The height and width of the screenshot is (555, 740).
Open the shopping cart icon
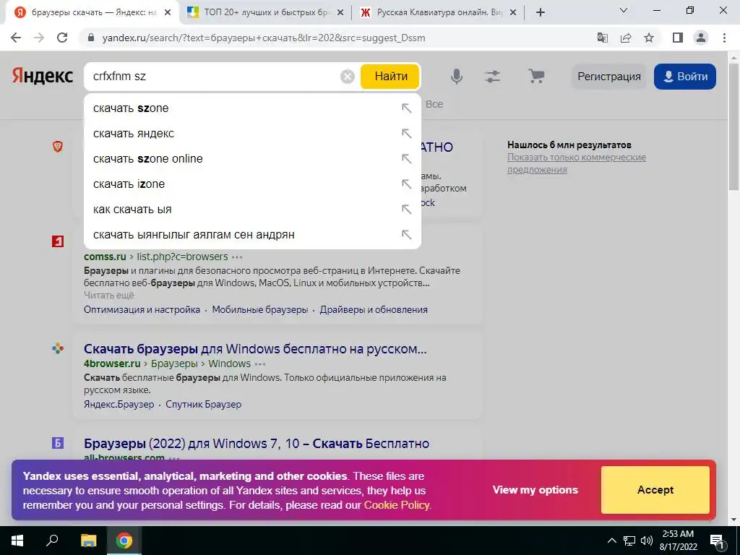pyautogui.click(x=535, y=76)
